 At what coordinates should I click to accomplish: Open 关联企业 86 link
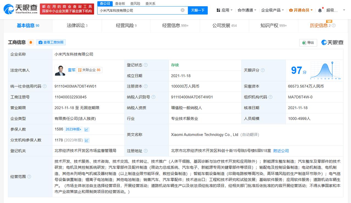tap(89, 70)
